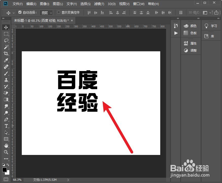222x183 pixels.
Task: Select the Rectangle shape tool
Action: pos(6,139)
